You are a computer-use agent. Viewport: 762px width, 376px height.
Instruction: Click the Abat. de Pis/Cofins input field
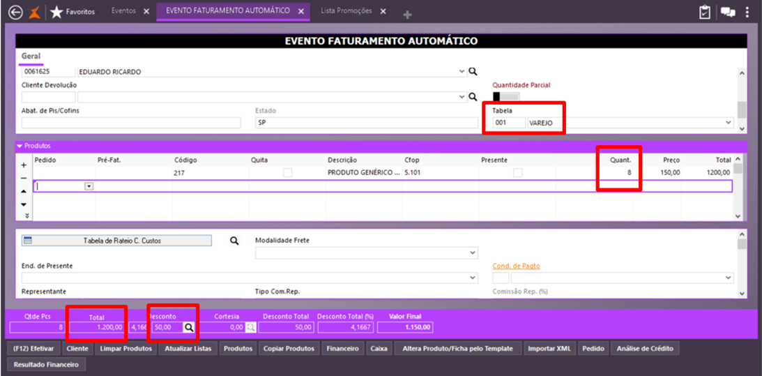tap(131, 123)
